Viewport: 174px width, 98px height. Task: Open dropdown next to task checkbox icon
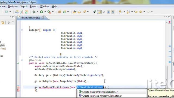[x=10, y=12]
